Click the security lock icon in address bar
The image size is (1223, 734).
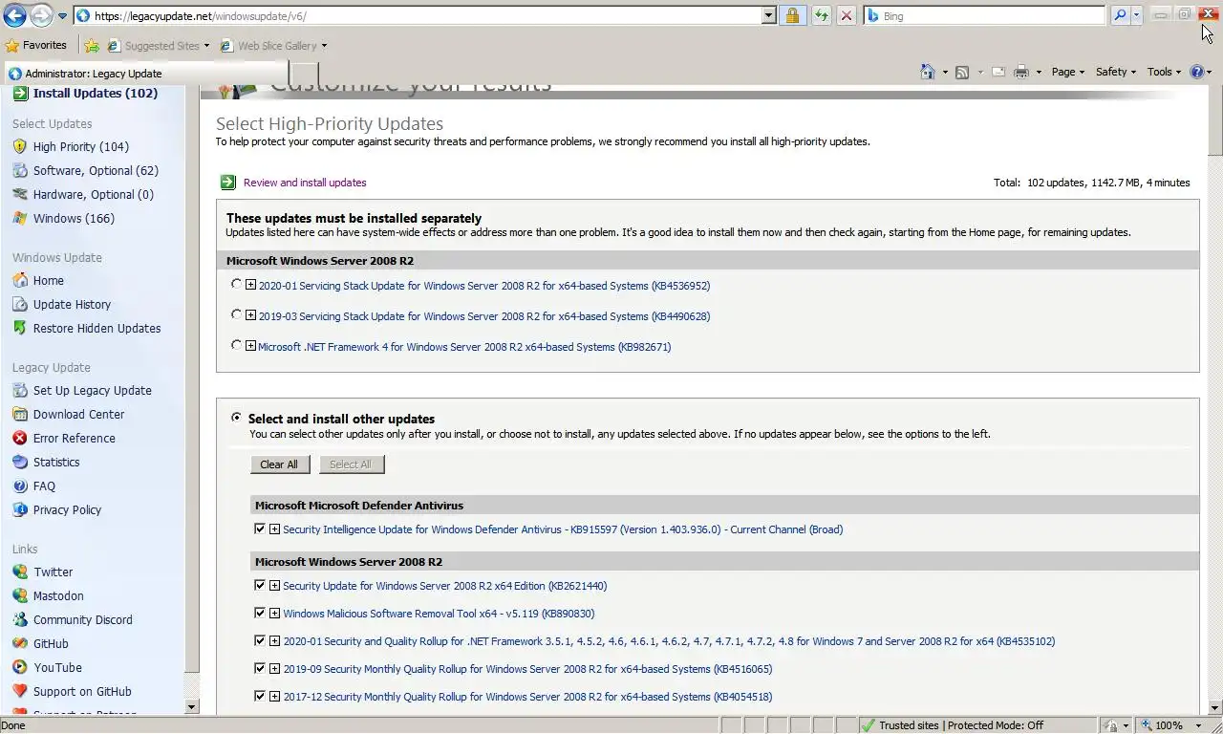pyautogui.click(x=792, y=16)
